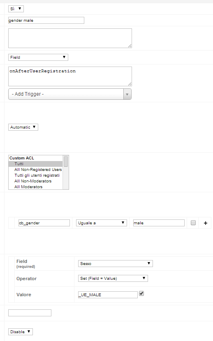Click the gender male text field
This screenshot has height=341, width=213.
point(46,21)
